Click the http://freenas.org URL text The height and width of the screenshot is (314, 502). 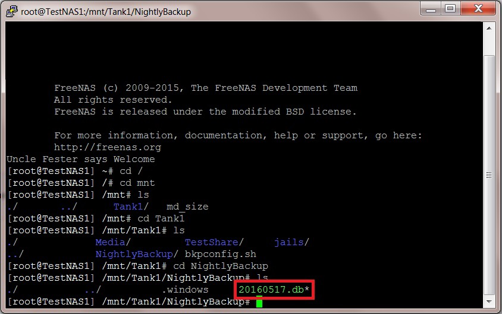click(107, 147)
